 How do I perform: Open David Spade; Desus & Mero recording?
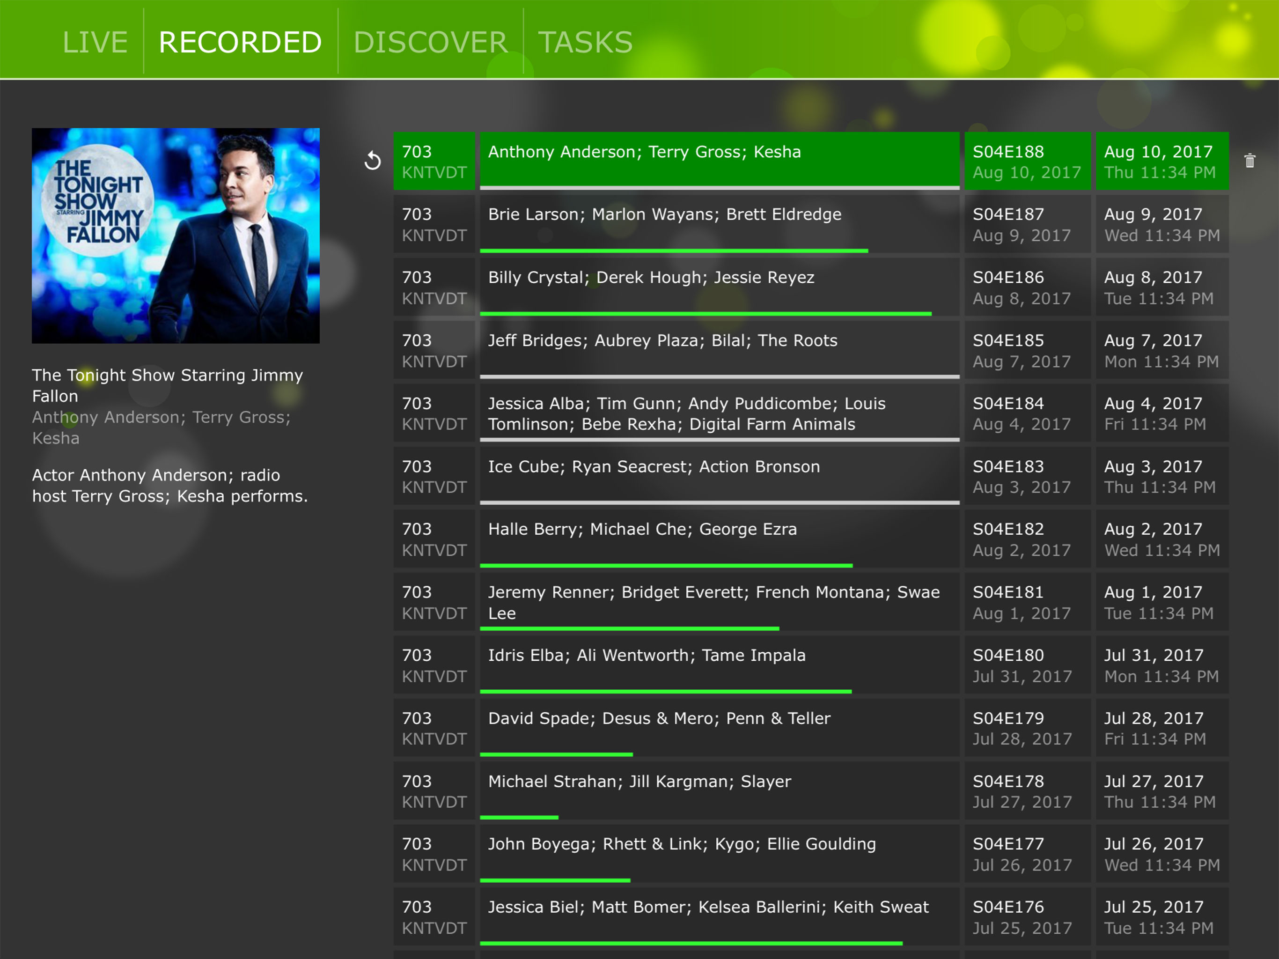[719, 728]
